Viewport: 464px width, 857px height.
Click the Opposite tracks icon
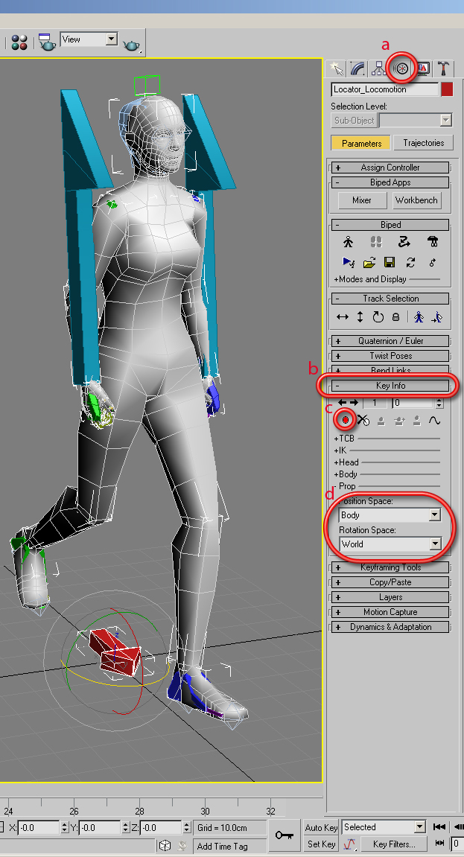[x=436, y=317]
